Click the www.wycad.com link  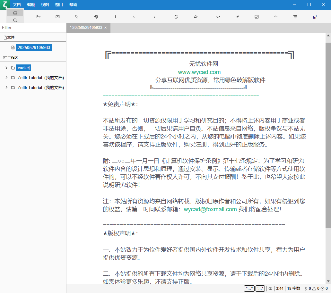click(199, 72)
